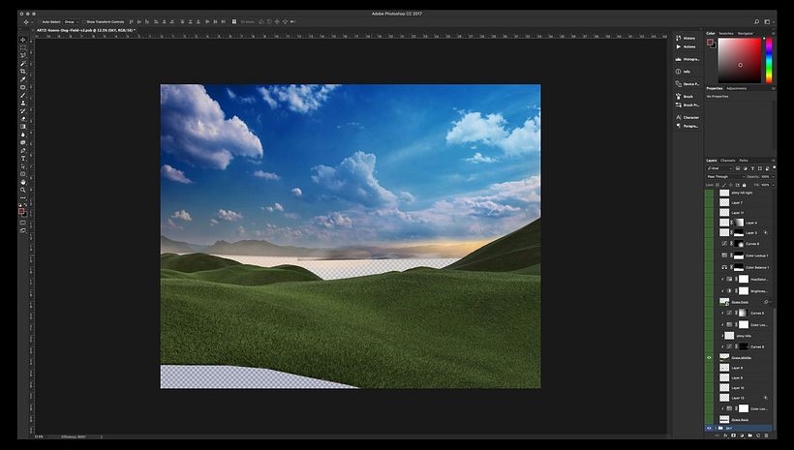Click the rainbow hue slider strip
The height and width of the screenshot is (450, 794).
(769, 60)
